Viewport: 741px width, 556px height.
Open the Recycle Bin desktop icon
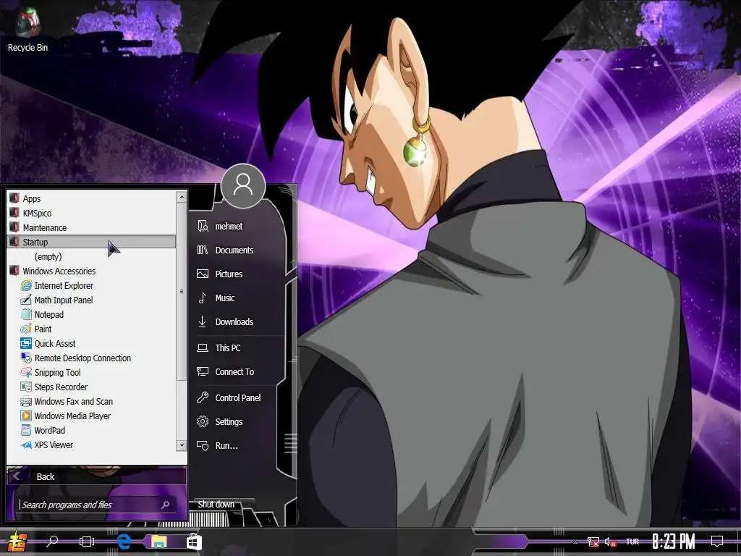click(27, 30)
